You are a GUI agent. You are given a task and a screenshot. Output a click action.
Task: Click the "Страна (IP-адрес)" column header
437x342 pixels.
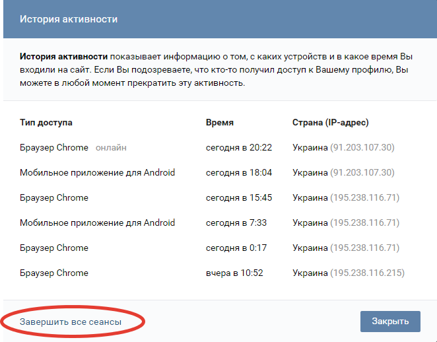pyautogui.click(x=330, y=123)
